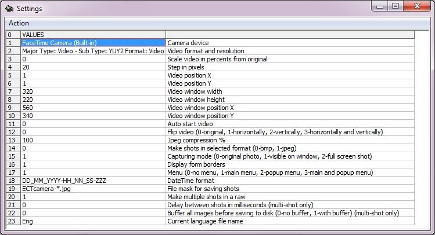Click Video format and resolution description
435x235 pixels.
[290, 51]
